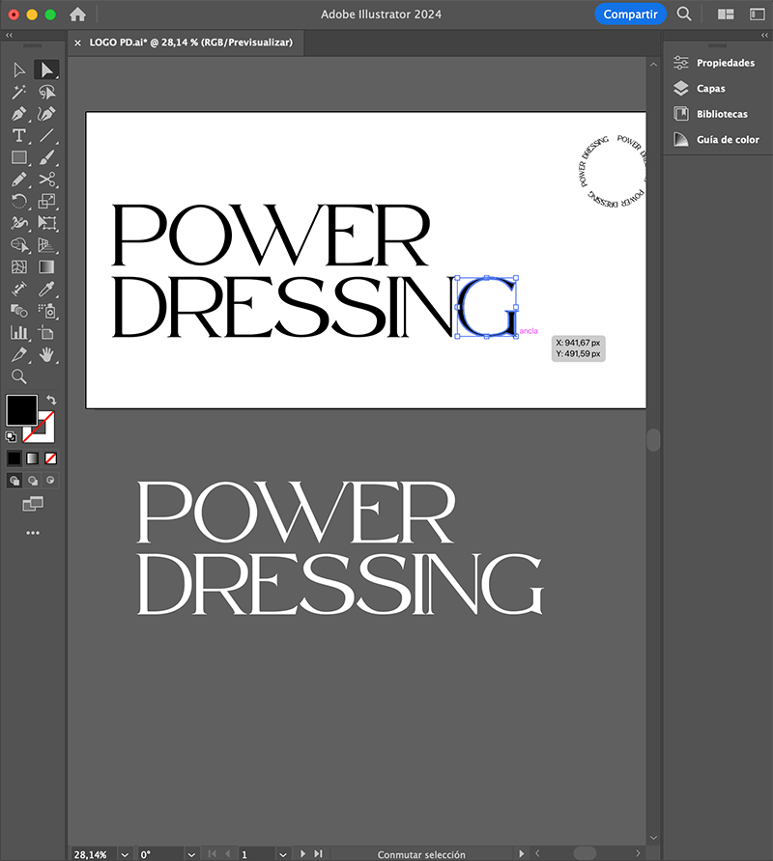
Task: Open the search magnifier in title bar
Action: pyautogui.click(x=684, y=14)
